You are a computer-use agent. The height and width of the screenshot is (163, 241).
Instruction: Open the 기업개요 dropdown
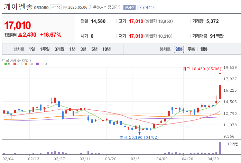147,7
